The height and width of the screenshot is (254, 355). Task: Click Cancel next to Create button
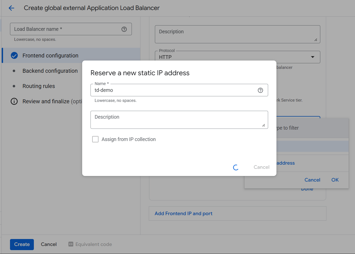(49, 244)
